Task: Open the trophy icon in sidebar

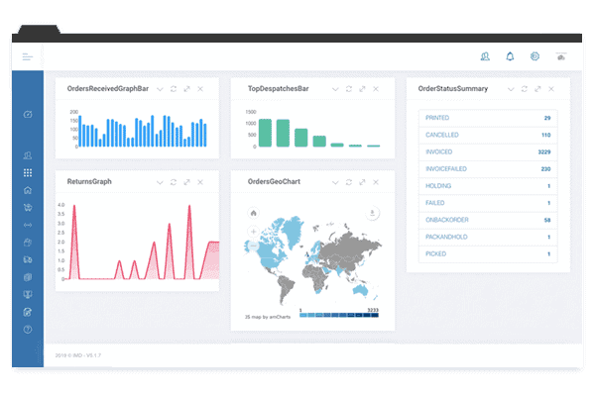Action: pyautogui.click(x=28, y=294)
